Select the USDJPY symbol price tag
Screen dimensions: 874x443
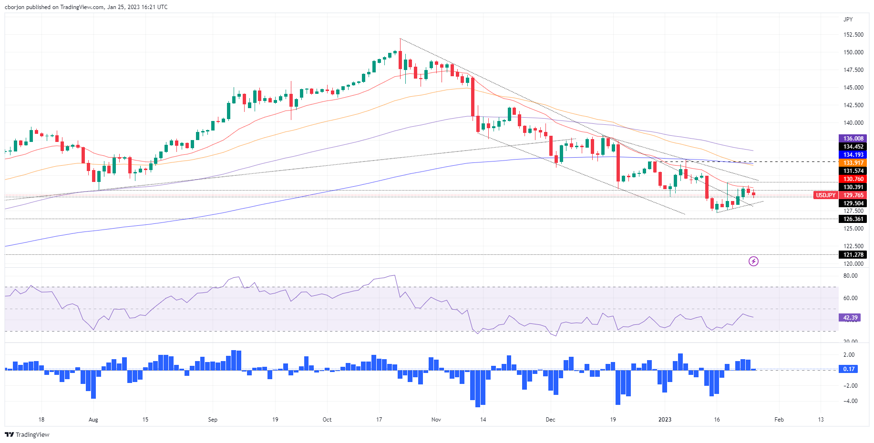click(825, 195)
